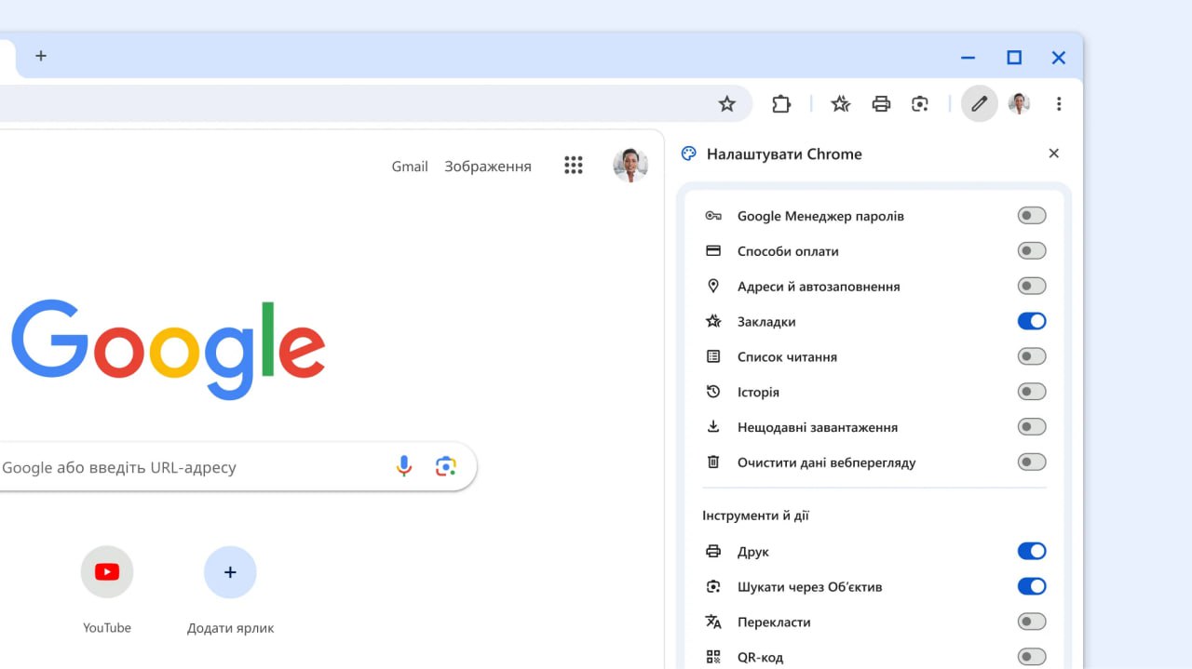
Task: Search by image with Lens icon
Action: coord(446,466)
